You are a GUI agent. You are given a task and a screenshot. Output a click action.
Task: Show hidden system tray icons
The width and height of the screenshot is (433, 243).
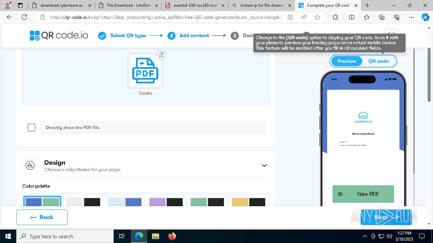coord(365,236)
